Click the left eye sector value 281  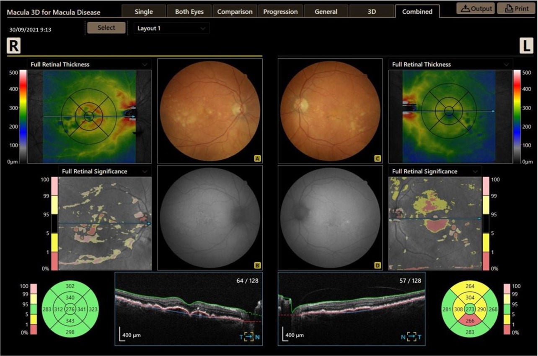coord(447,309)
